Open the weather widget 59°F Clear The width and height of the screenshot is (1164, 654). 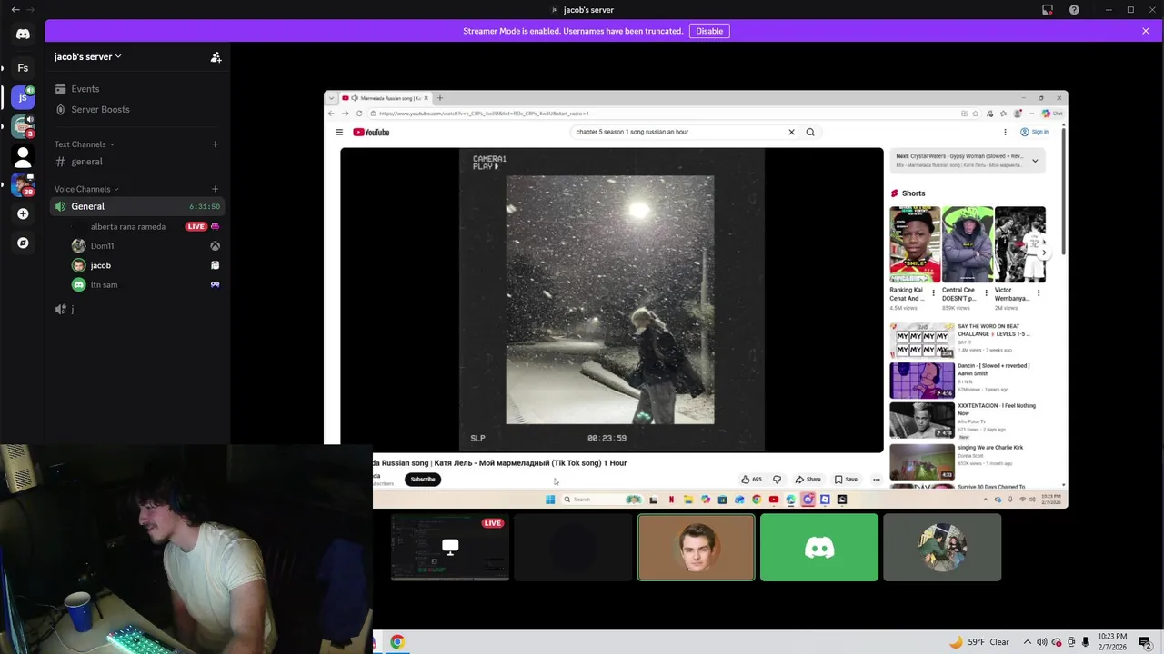(x=978, y=642)
